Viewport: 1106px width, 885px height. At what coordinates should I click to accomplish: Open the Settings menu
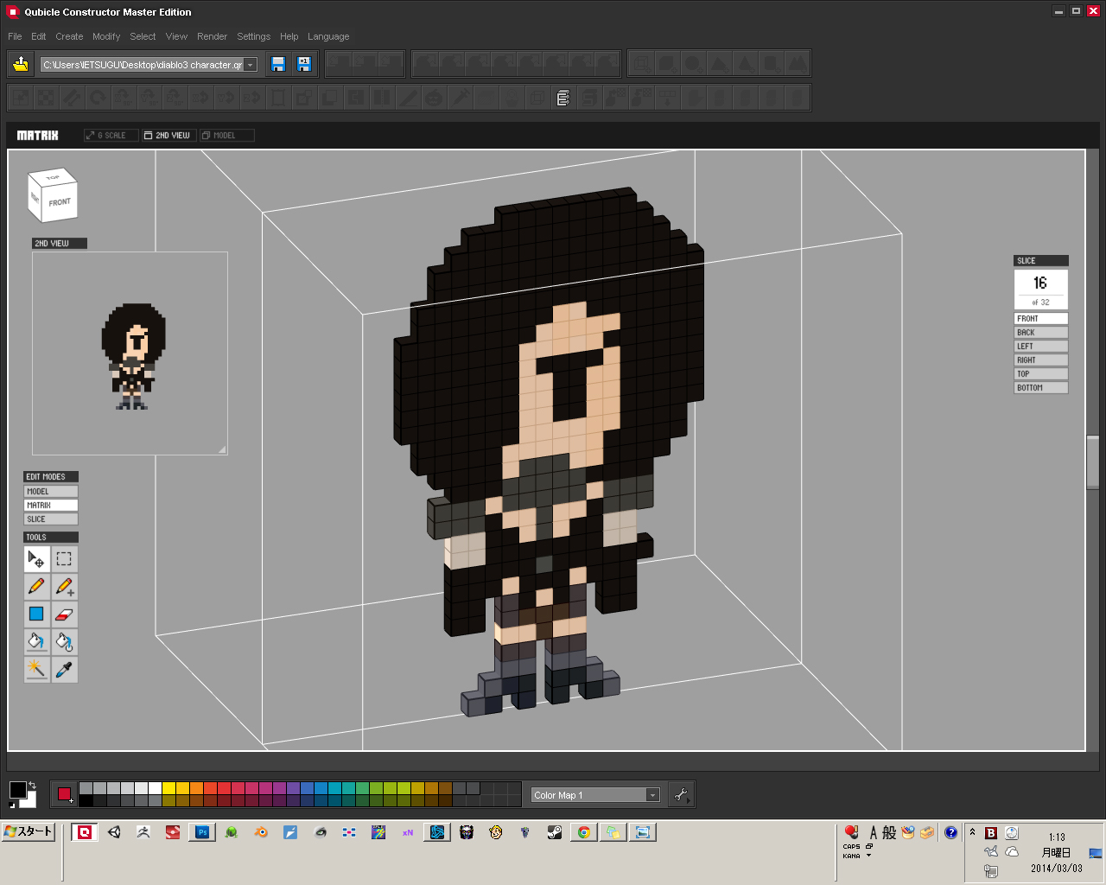click(253, 36)
